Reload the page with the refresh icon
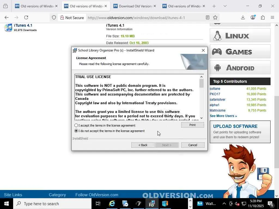This screenshot has width=279, height=209. click(26, 17)
